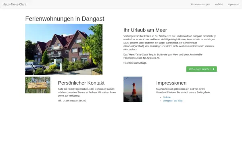242x151 pixels.
Task: Click the wooden sign thumbnail
Action: click(x=38, y=85)
